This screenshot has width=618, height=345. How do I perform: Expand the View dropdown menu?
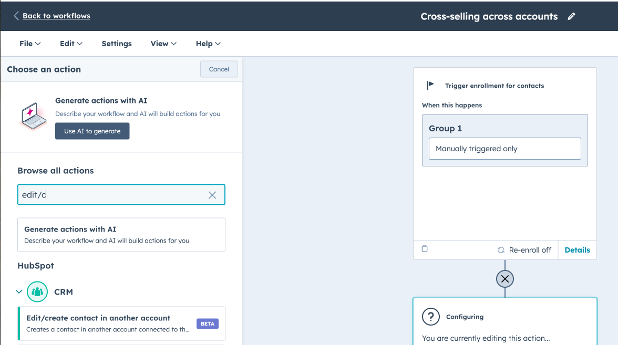point(163,44)
